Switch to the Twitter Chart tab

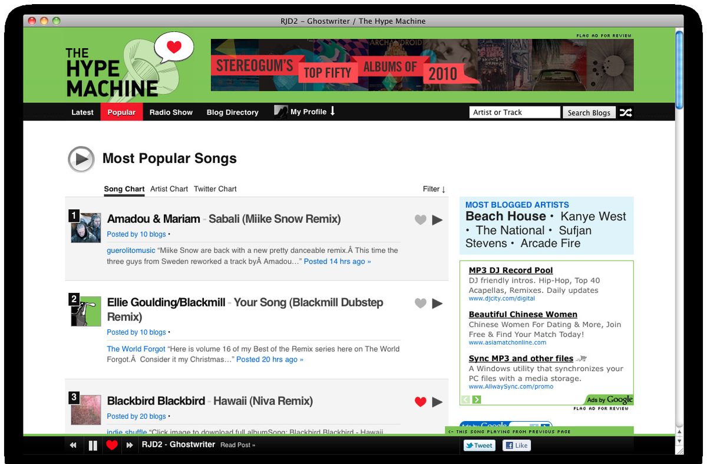pos(214,189)
